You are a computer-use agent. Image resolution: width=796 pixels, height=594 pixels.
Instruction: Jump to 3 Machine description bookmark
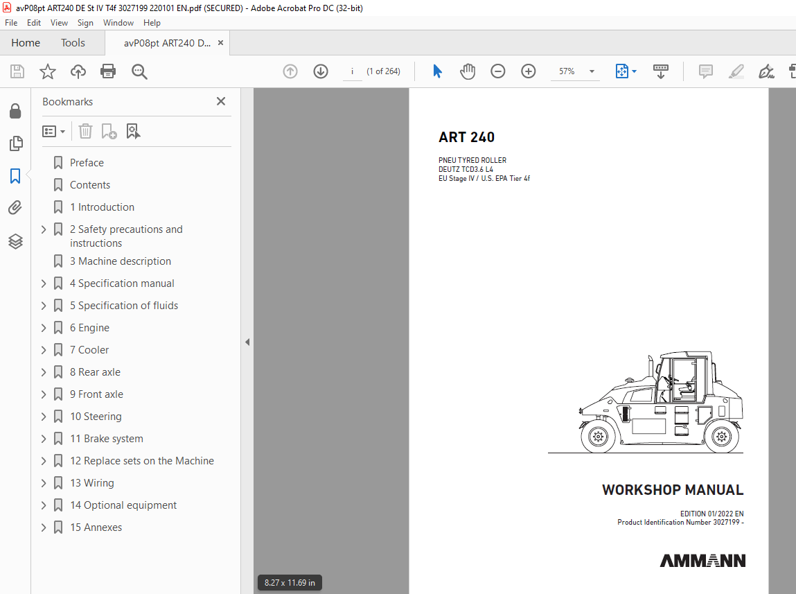point(121,261)
